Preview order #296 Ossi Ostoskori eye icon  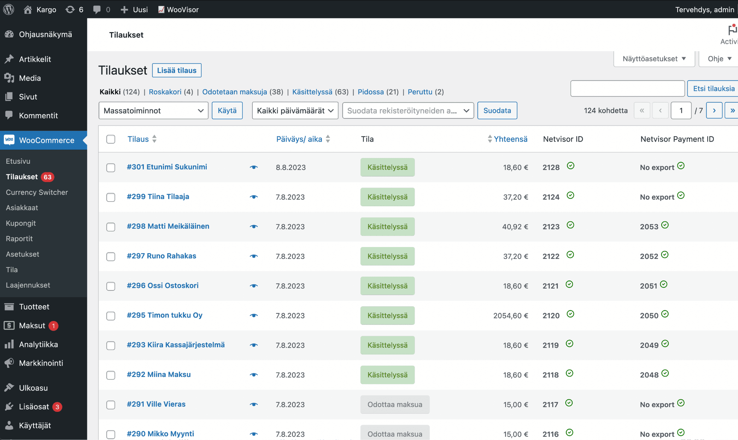coord(254,286)
